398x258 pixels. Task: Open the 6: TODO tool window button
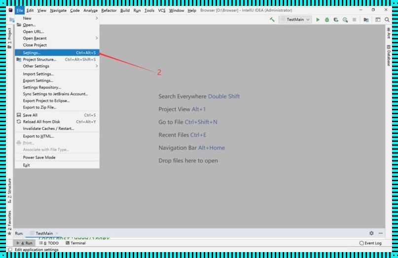49,243
